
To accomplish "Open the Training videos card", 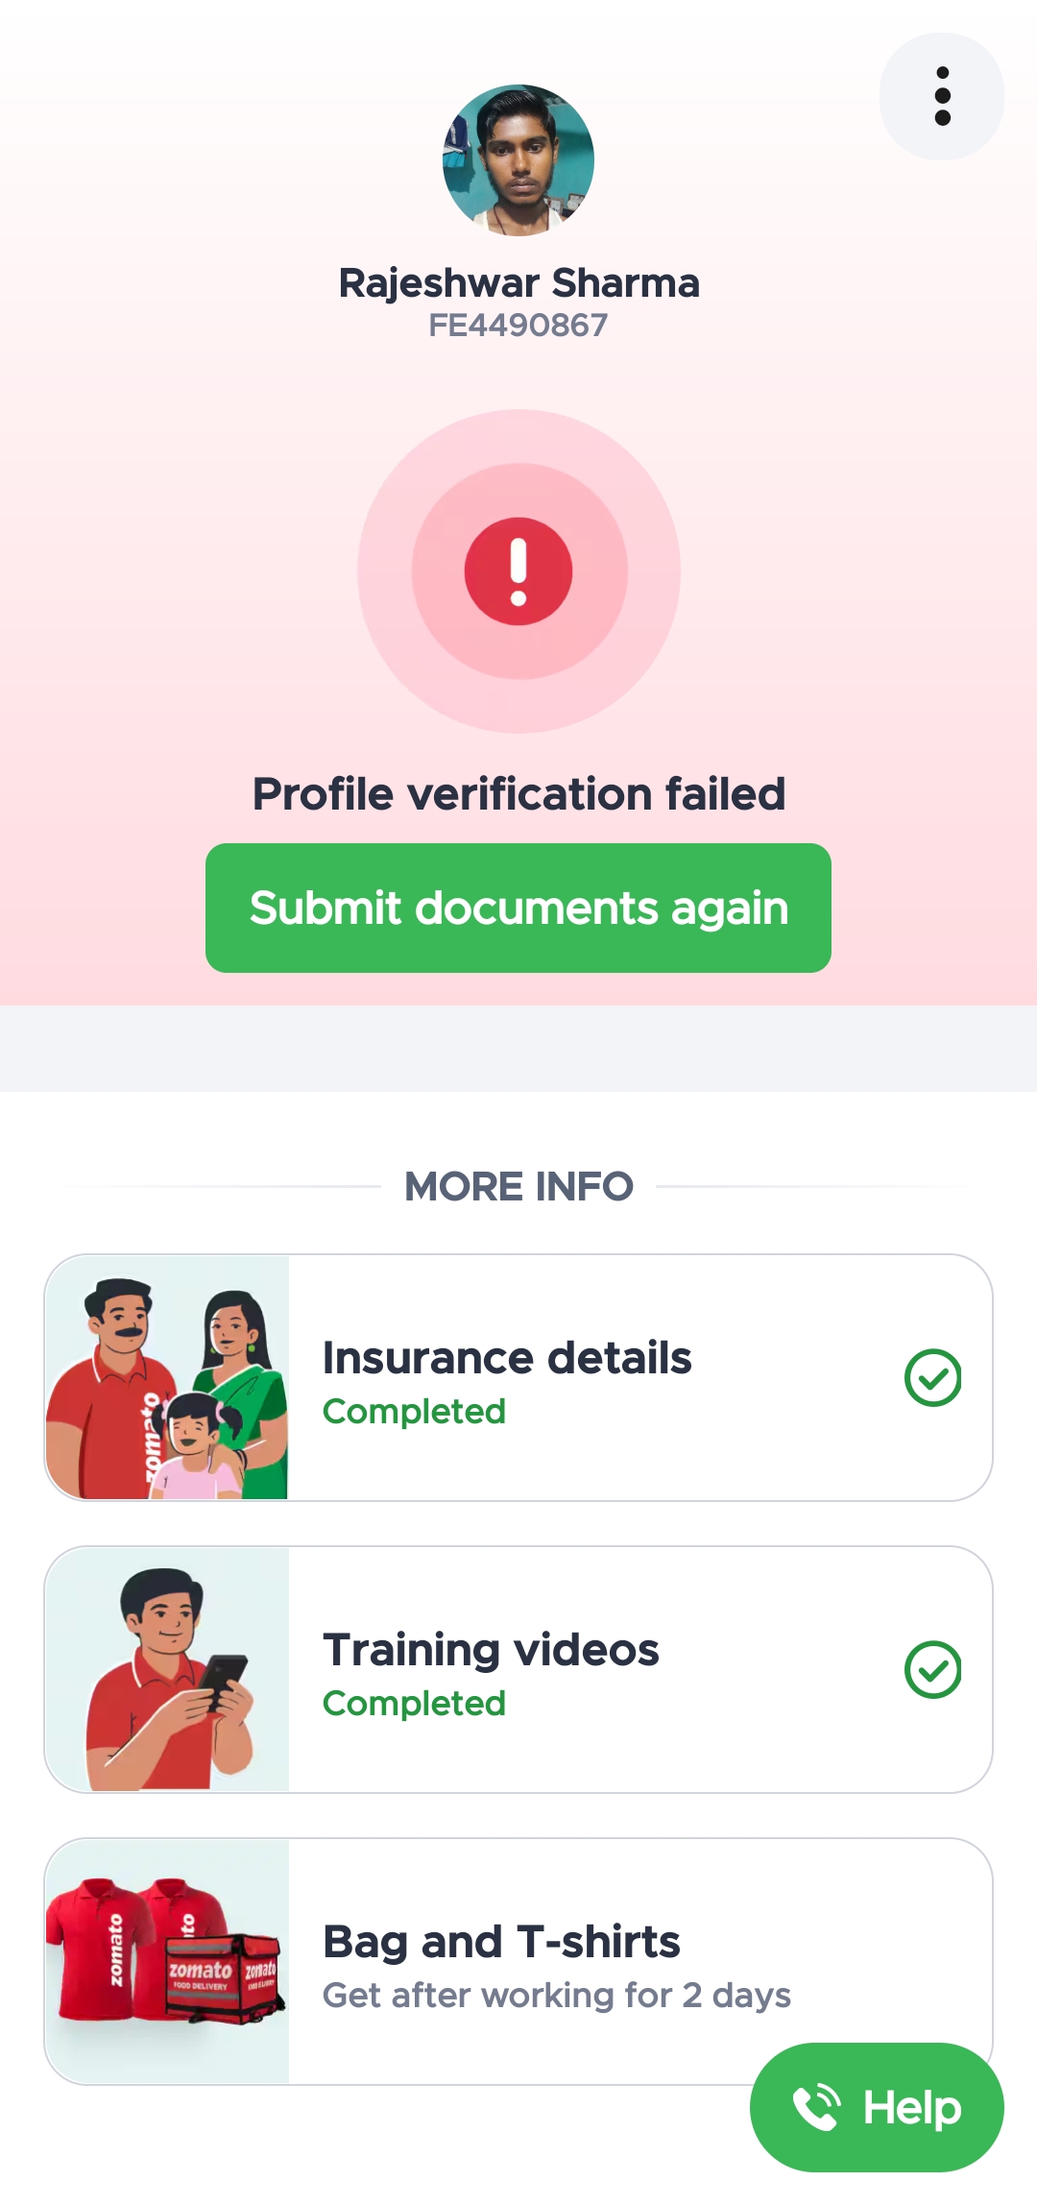I will [x=595, y=1669].
